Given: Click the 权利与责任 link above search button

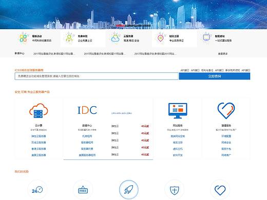Looking at the screenshot, I should pos(207,70).
